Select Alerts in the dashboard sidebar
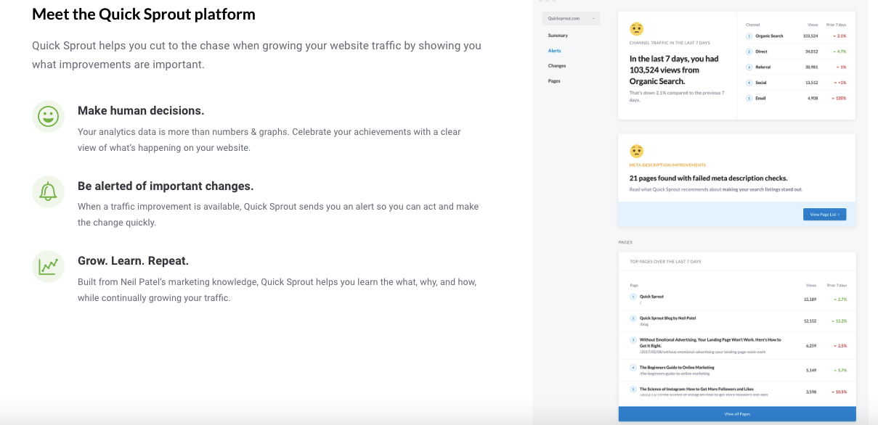The width and height of the screenshot is (878, 425). click(x=555, y=51)
